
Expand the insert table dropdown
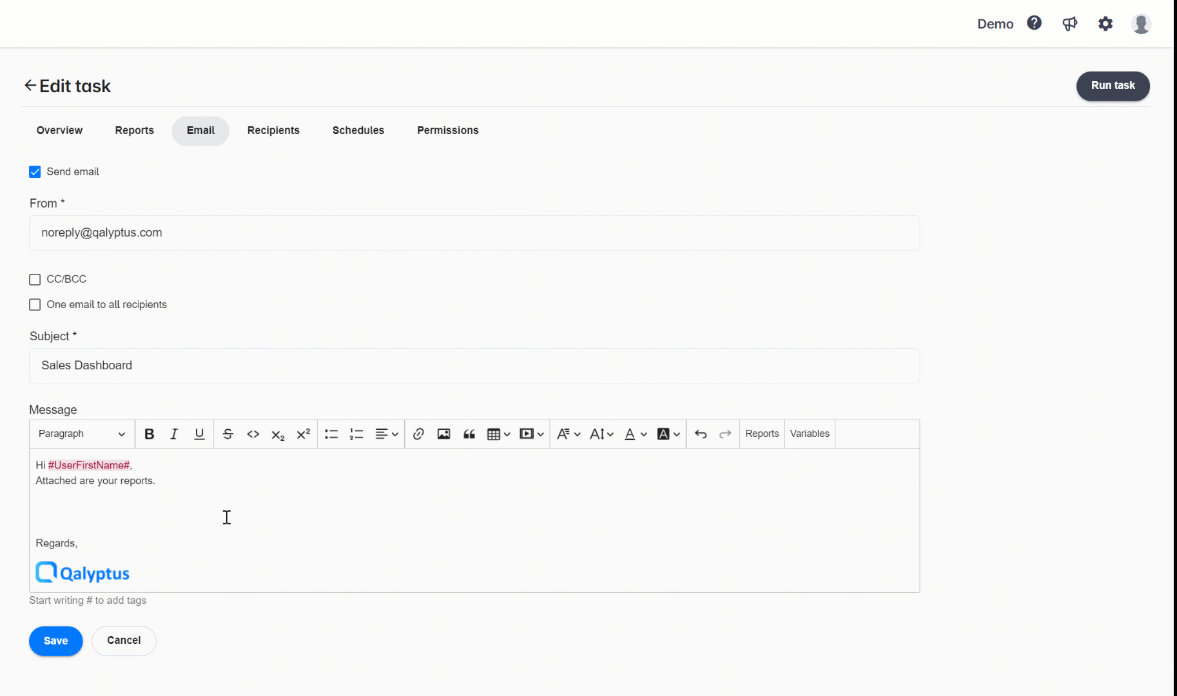(x=506, y=434)
